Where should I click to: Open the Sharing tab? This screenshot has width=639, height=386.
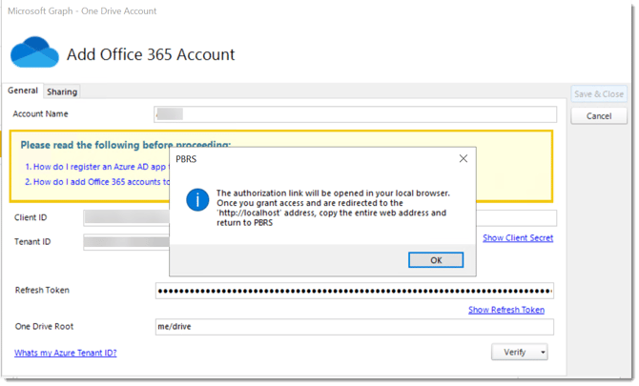(x=62, y=91)
